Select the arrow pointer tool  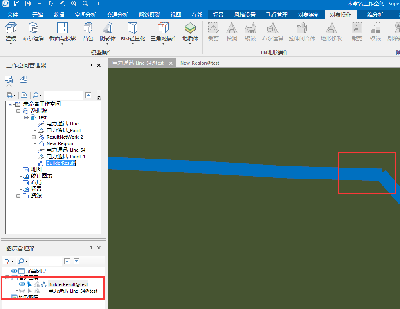pos(51,3)
